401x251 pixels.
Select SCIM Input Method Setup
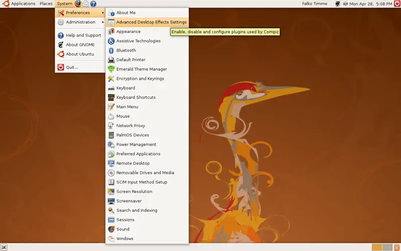tap(147, 182)
